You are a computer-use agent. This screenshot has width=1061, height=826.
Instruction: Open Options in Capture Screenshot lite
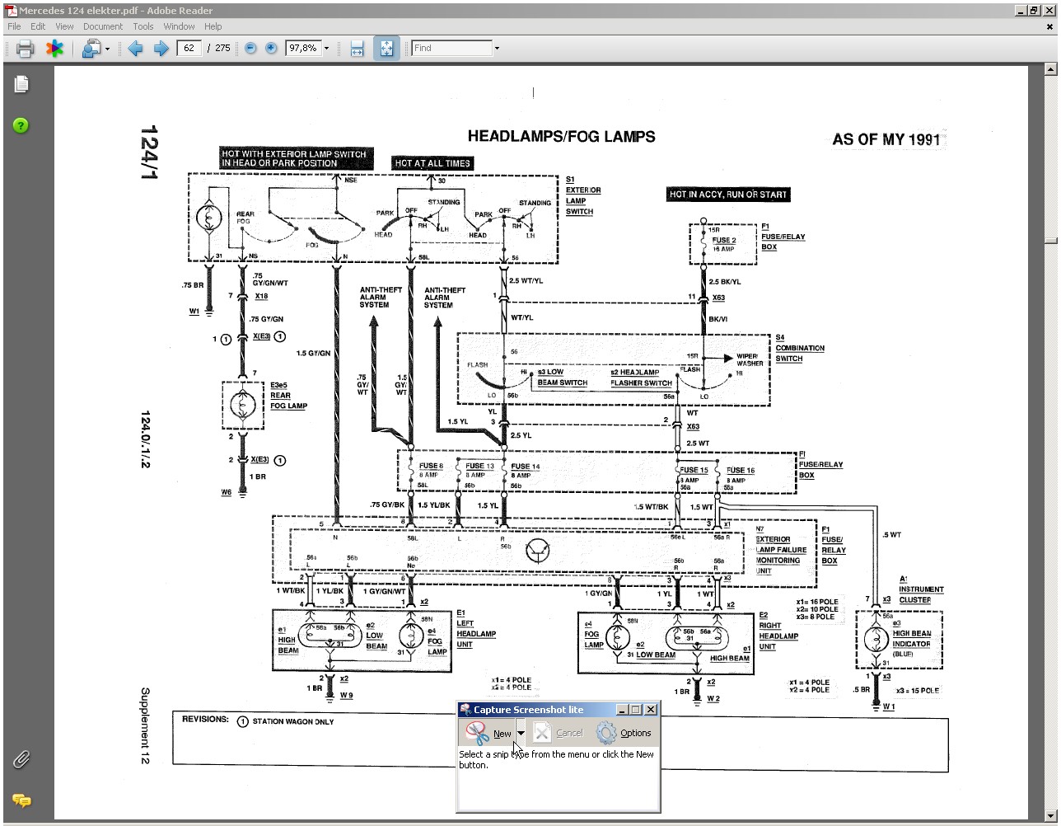pyautogui.click(x=624, y=733)
